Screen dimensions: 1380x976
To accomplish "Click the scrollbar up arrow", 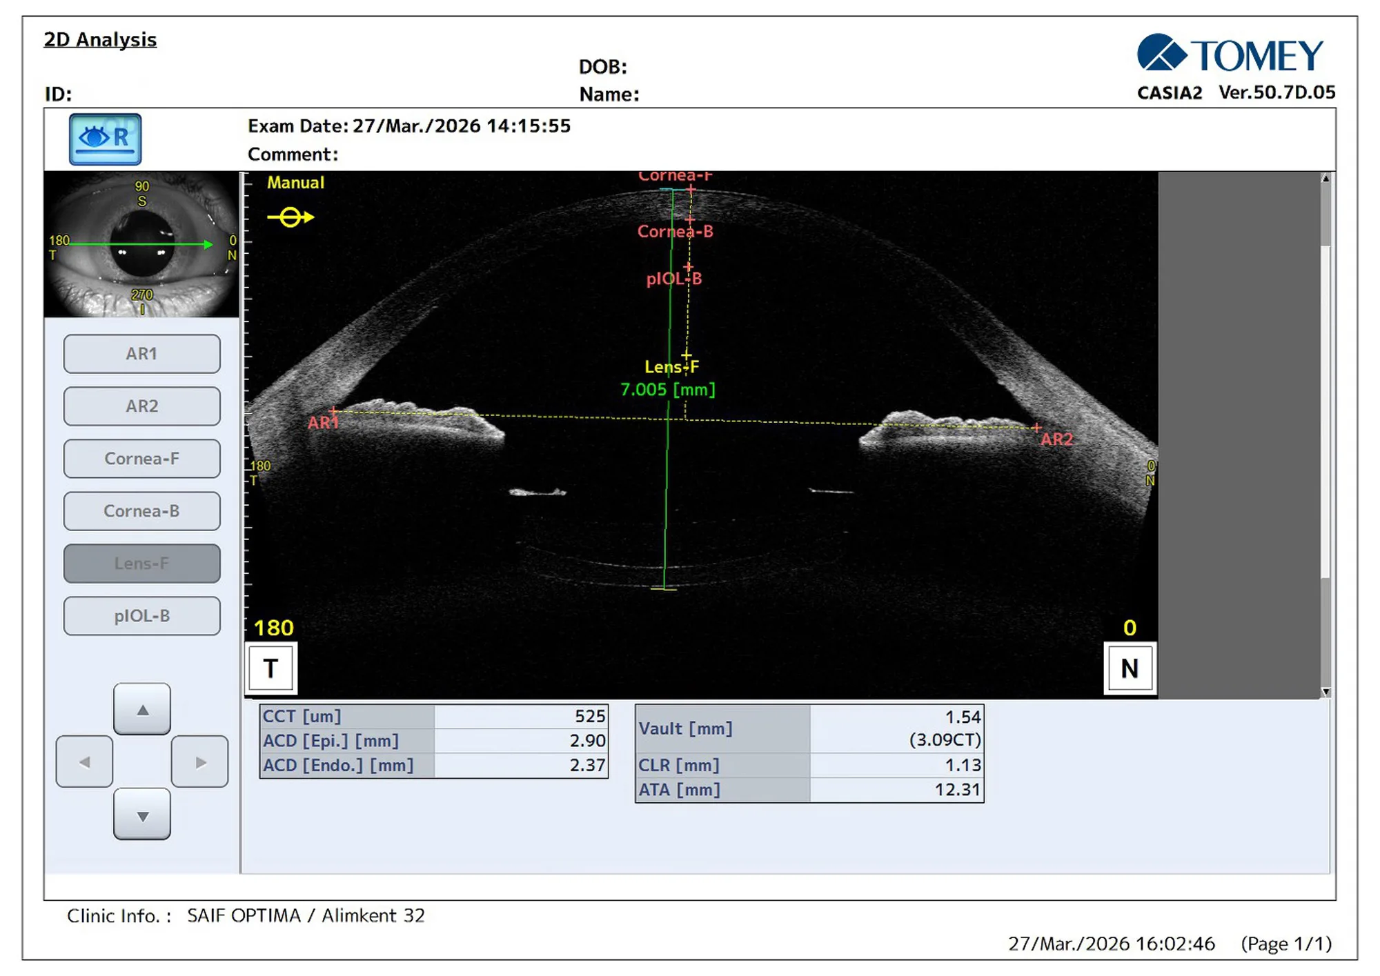I will click(x=1325, y=178).
